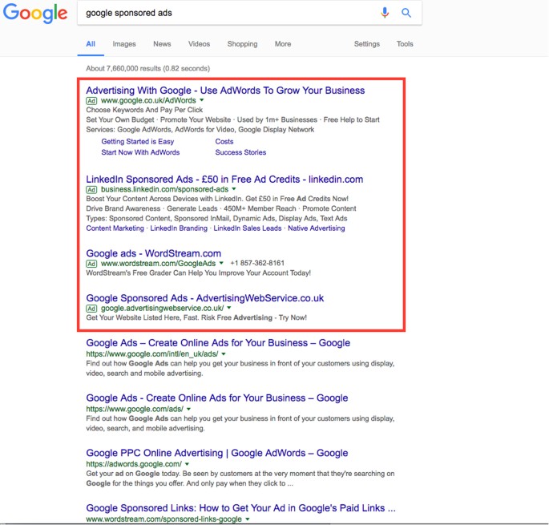This screenshot has width=549, height=525.
Task: Open the Content Marketing sitelink
Action: point(115,228)
